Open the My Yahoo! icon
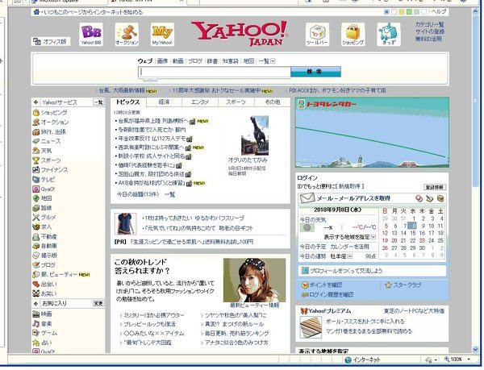 (162, 34)
